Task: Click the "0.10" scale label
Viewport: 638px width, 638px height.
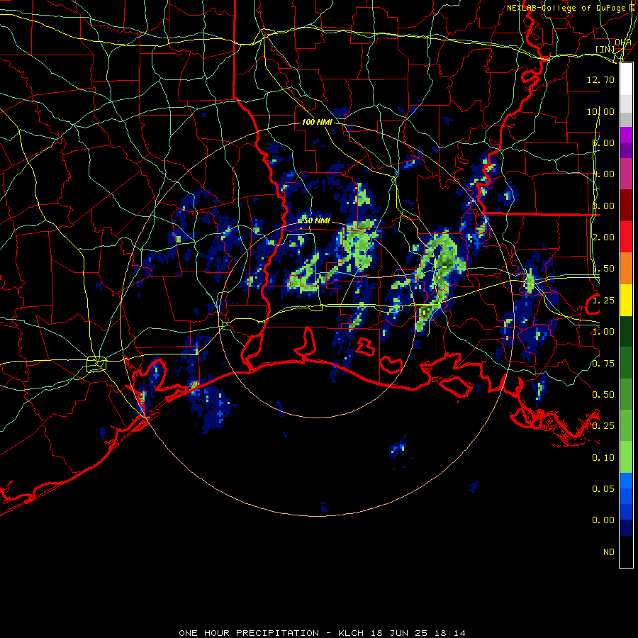Action: click(x=603, y=458)
